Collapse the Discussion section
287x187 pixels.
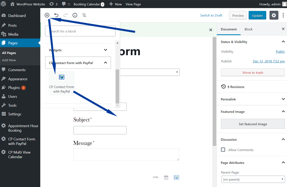coord(252,139)
